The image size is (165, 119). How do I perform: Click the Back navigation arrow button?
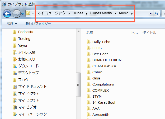7,13
